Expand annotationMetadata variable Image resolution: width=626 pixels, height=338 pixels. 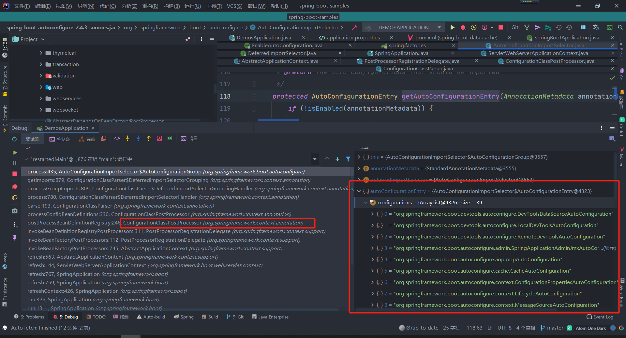pyautogui.click(x=359, y=169)
